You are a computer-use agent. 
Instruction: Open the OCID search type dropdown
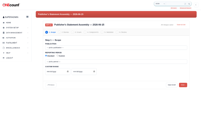point(160,4)
